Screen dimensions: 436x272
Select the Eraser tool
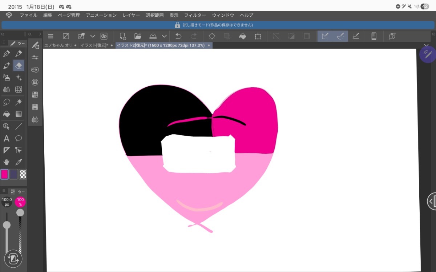pos(19,66)
